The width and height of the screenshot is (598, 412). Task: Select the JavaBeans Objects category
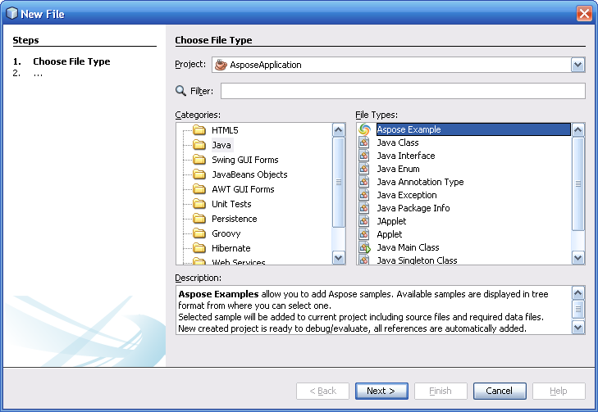click(250, 174)
